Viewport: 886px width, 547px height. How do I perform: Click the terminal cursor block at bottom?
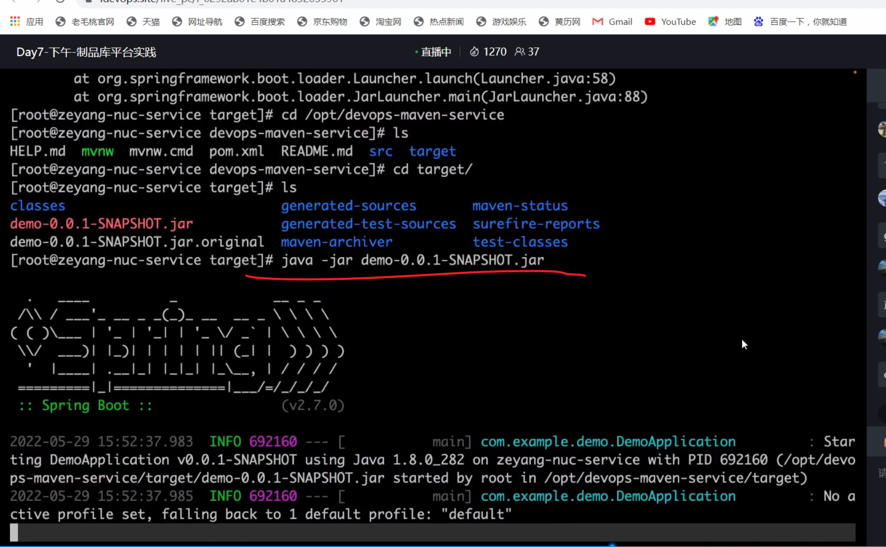point(14,533)
